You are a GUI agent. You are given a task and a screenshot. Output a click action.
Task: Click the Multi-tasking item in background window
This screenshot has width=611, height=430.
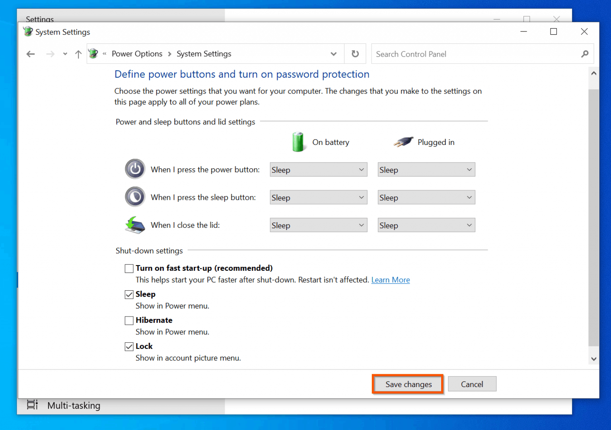coord(74,405)
